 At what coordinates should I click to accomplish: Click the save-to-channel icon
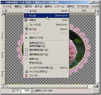coord(26,72)
